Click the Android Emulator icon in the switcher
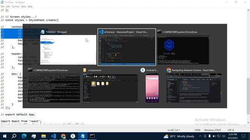250x140 pixels. (x=143, y=70)
